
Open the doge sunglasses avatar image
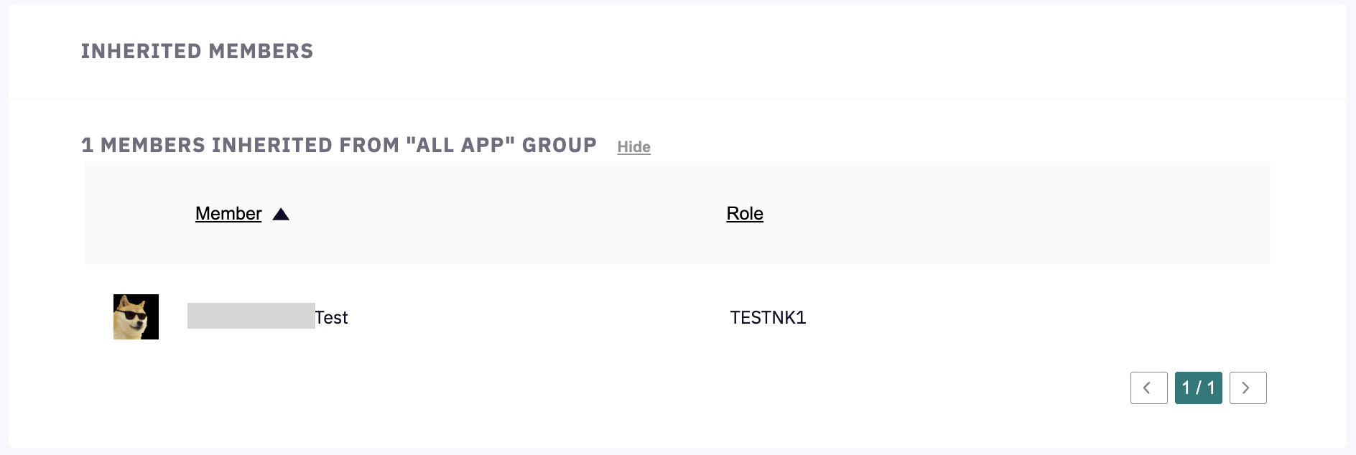pyautogui.click(x=136, y=316)
